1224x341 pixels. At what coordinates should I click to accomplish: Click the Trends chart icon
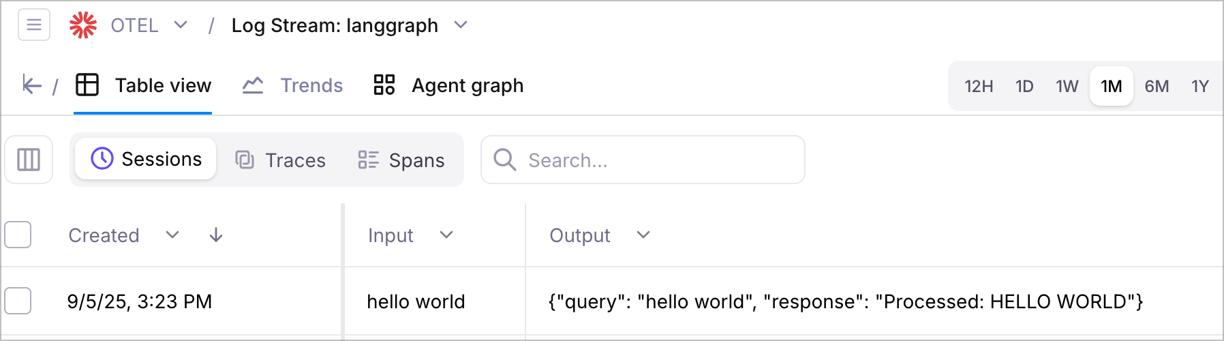(253, 85)
